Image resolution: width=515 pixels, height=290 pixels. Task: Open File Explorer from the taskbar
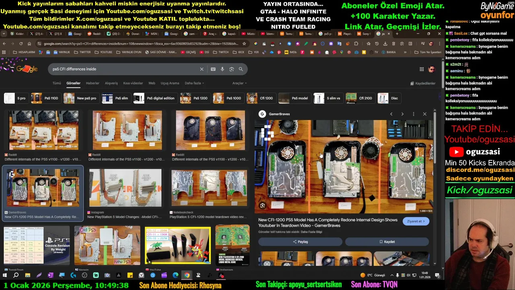click(x=27, y=275)
